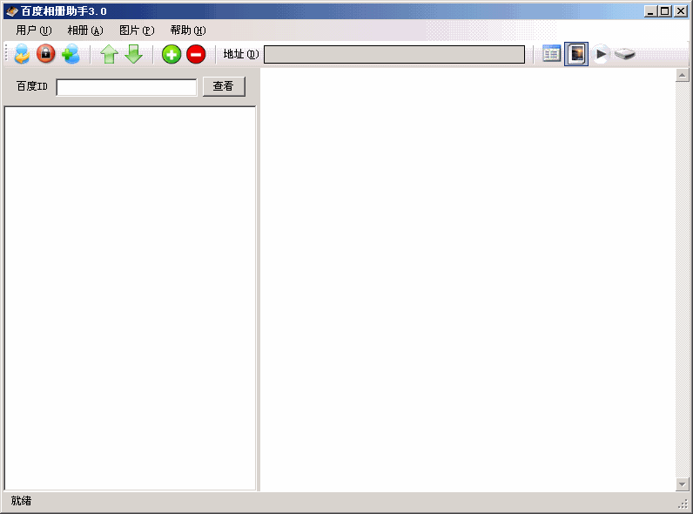Click the app icon in the title bar
The image size is (693, 514).
pos(12,11)
